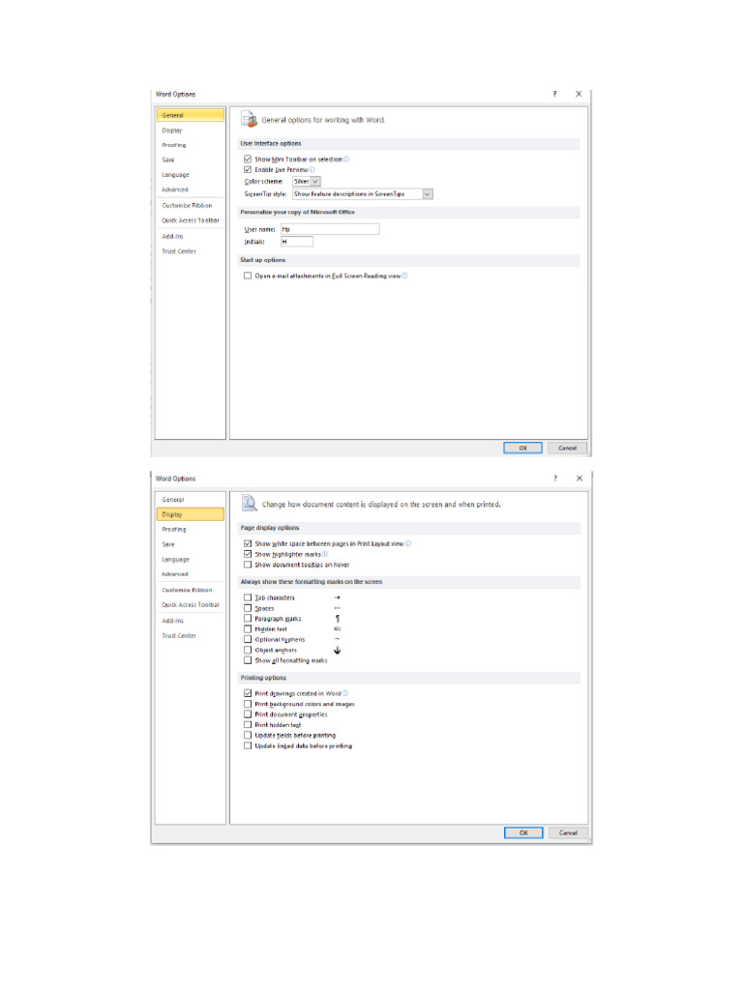
Task: Select Language in bottom dialog sidebar
Action: (x=191, y=560)
